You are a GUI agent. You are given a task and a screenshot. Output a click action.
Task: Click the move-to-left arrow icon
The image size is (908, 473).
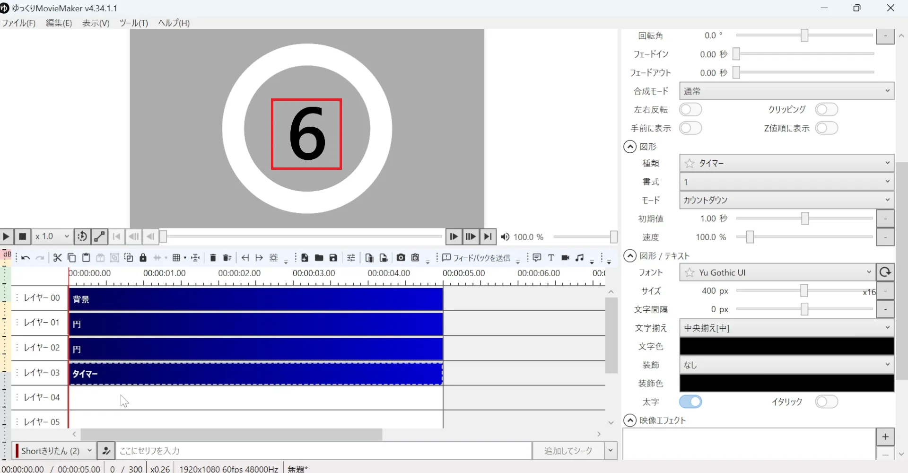tap(245, 258)
